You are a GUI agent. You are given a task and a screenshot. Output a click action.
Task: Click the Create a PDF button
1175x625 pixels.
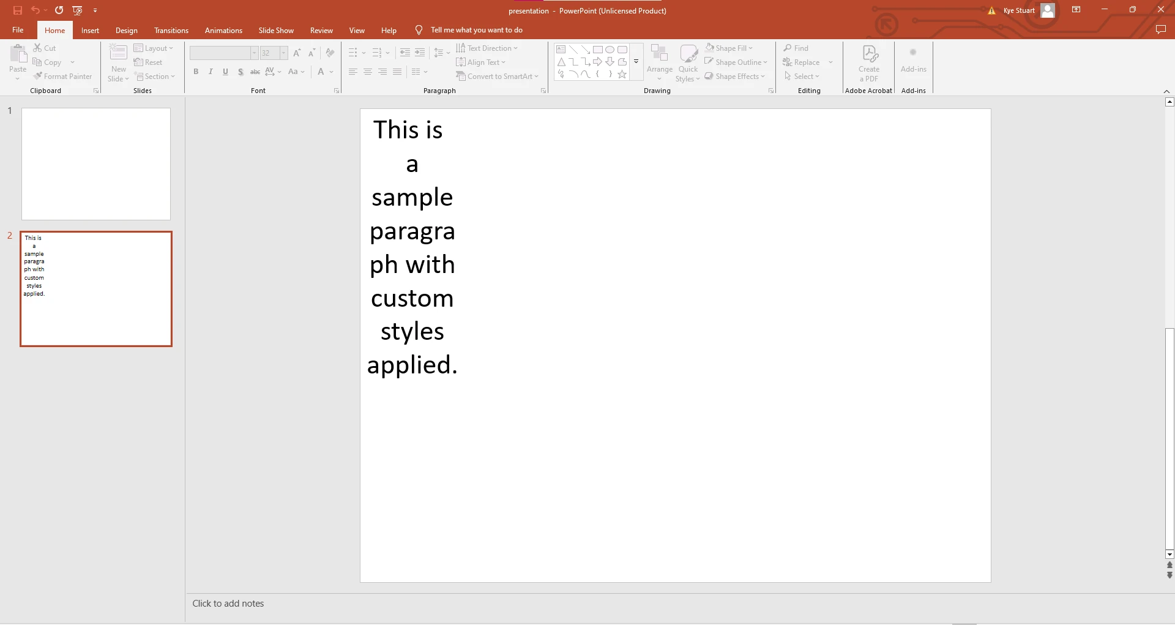coord(868,63)
